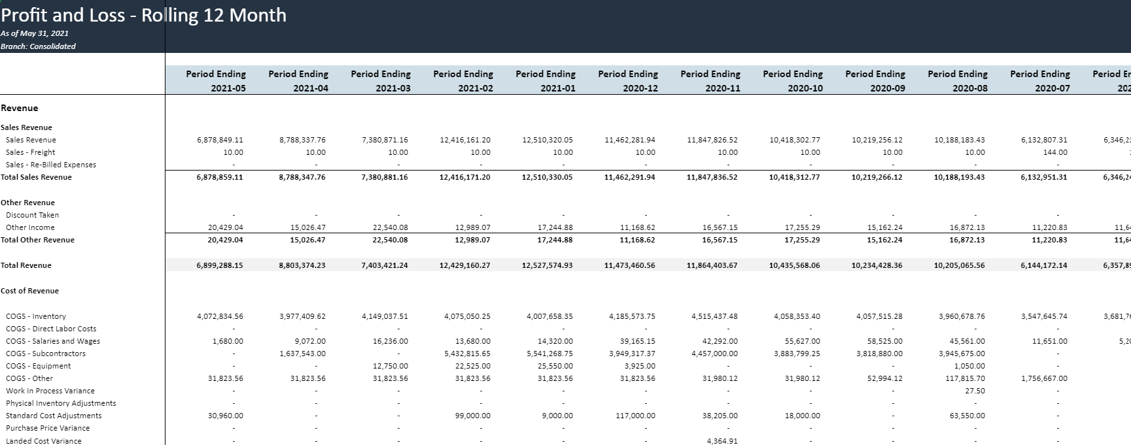
Task: Select Total Revenue value for 2021-05
Action: 220,265
